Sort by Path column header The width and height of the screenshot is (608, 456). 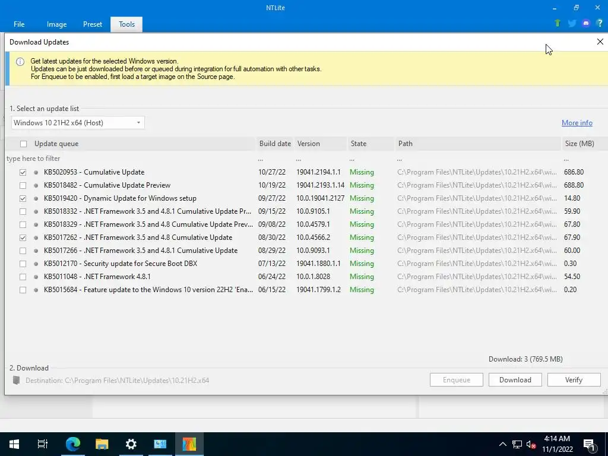coord(478,144)
